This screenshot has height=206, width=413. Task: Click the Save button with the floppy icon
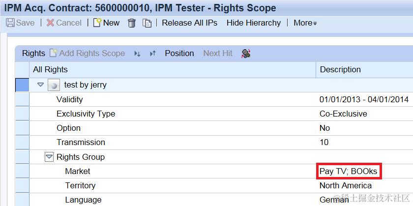pyautogui.click(x=20, y=23)
